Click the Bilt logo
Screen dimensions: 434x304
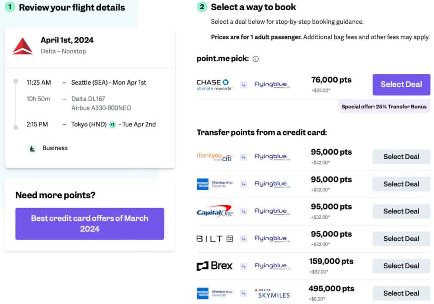point(214,239)
